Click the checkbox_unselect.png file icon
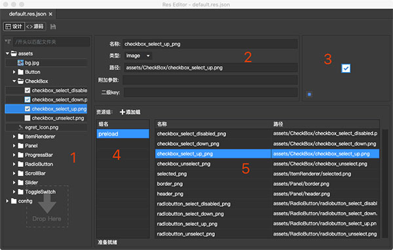 tap(28, 118)
